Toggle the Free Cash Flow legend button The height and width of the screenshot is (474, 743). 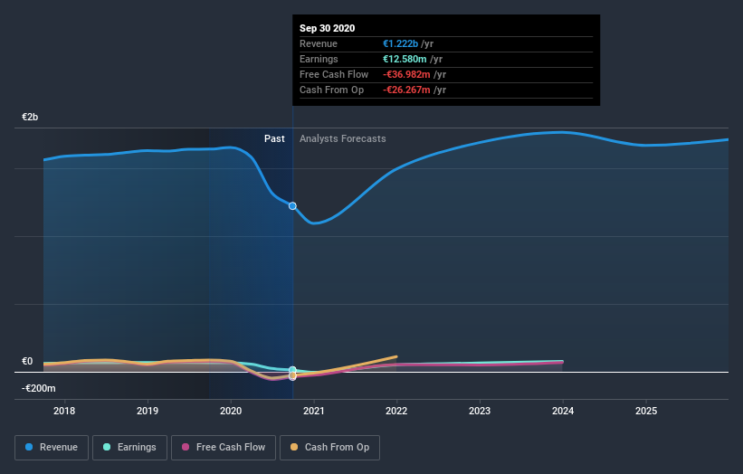pos(224,448)
